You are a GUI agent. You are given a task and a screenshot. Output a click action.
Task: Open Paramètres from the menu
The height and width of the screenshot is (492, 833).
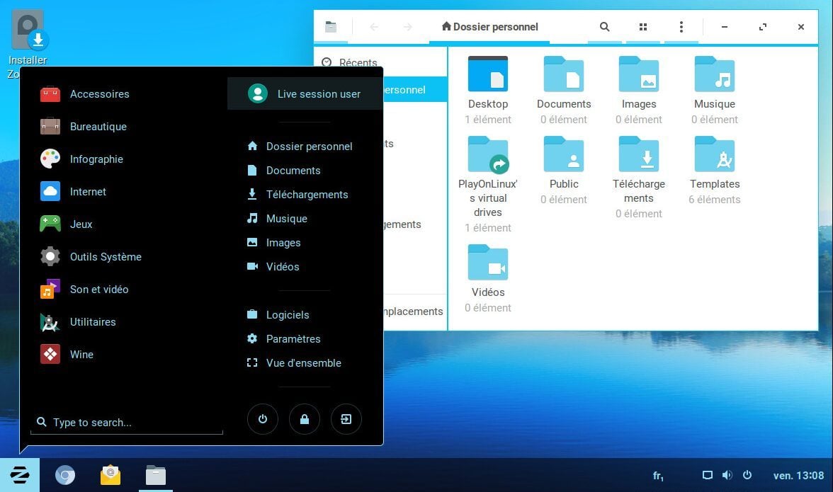pos(293,339)
